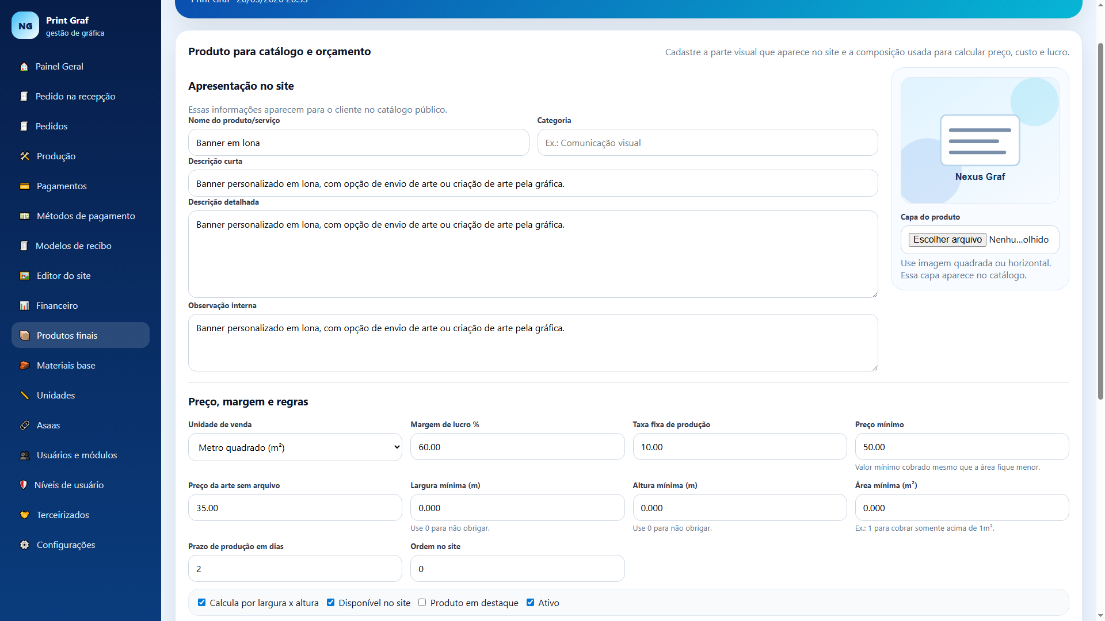
Task: Open Configurações page
Action: coord(81,545)
